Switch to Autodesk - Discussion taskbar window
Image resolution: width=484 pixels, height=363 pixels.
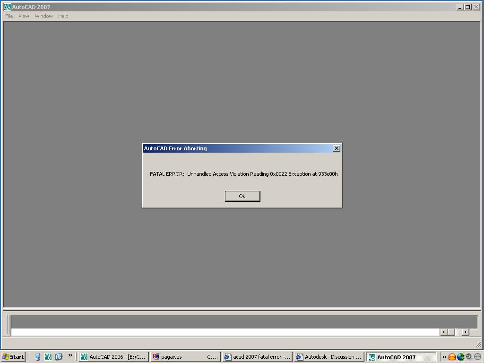click(329, 357)
